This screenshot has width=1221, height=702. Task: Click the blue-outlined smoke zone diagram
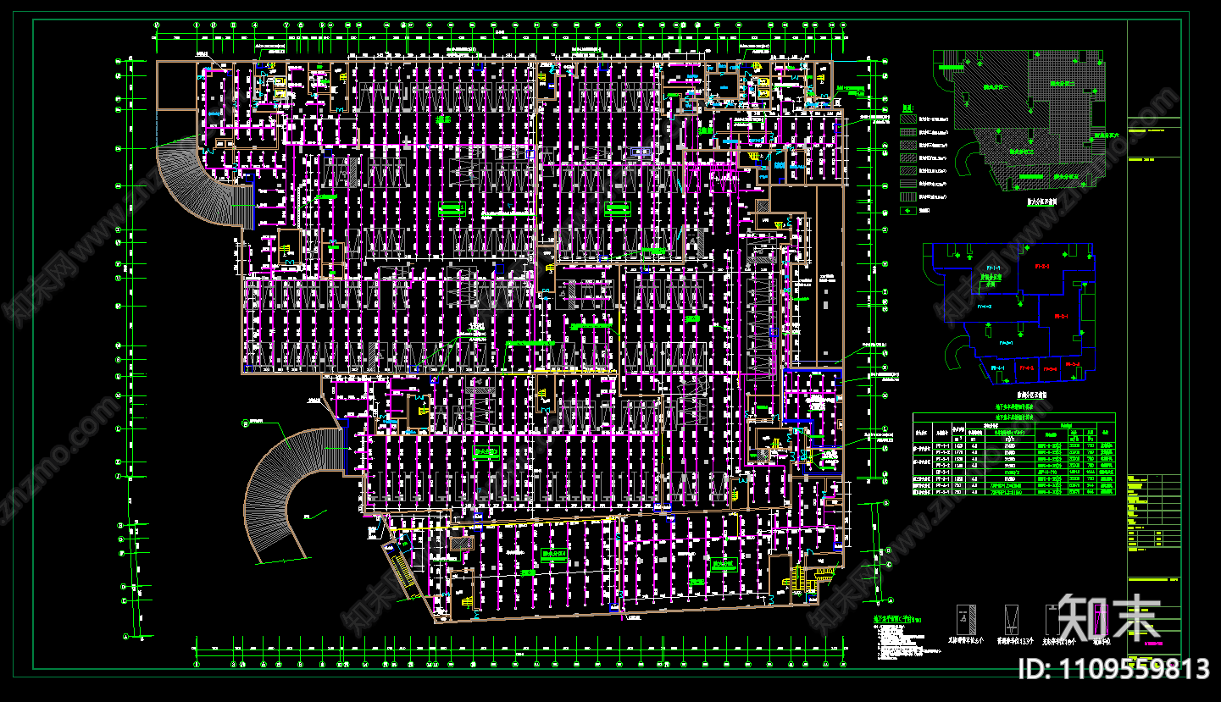[1008, 314]
